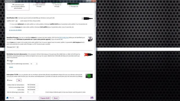
Task: Click the Délai de démarrage seconds input field
Action: (30, 92)
